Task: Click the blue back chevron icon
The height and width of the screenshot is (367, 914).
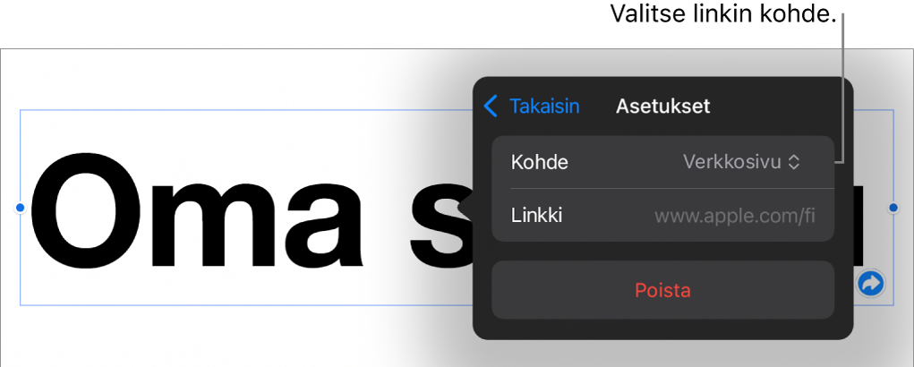Action: pos(490,107)
